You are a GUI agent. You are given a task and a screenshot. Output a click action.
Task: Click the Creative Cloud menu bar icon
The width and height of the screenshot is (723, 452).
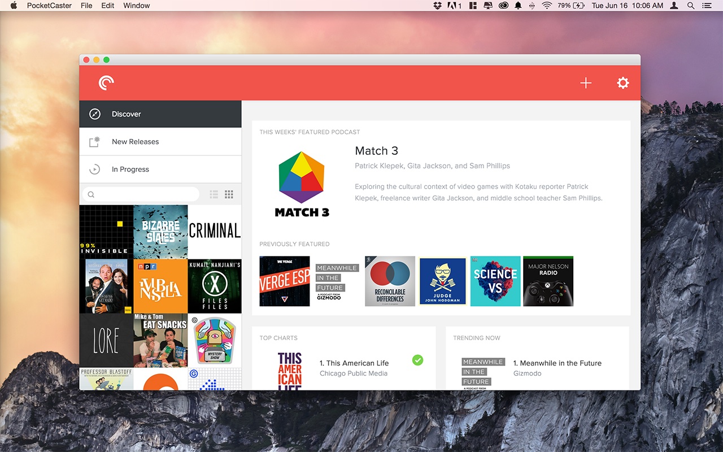click(x=504, y=6)
